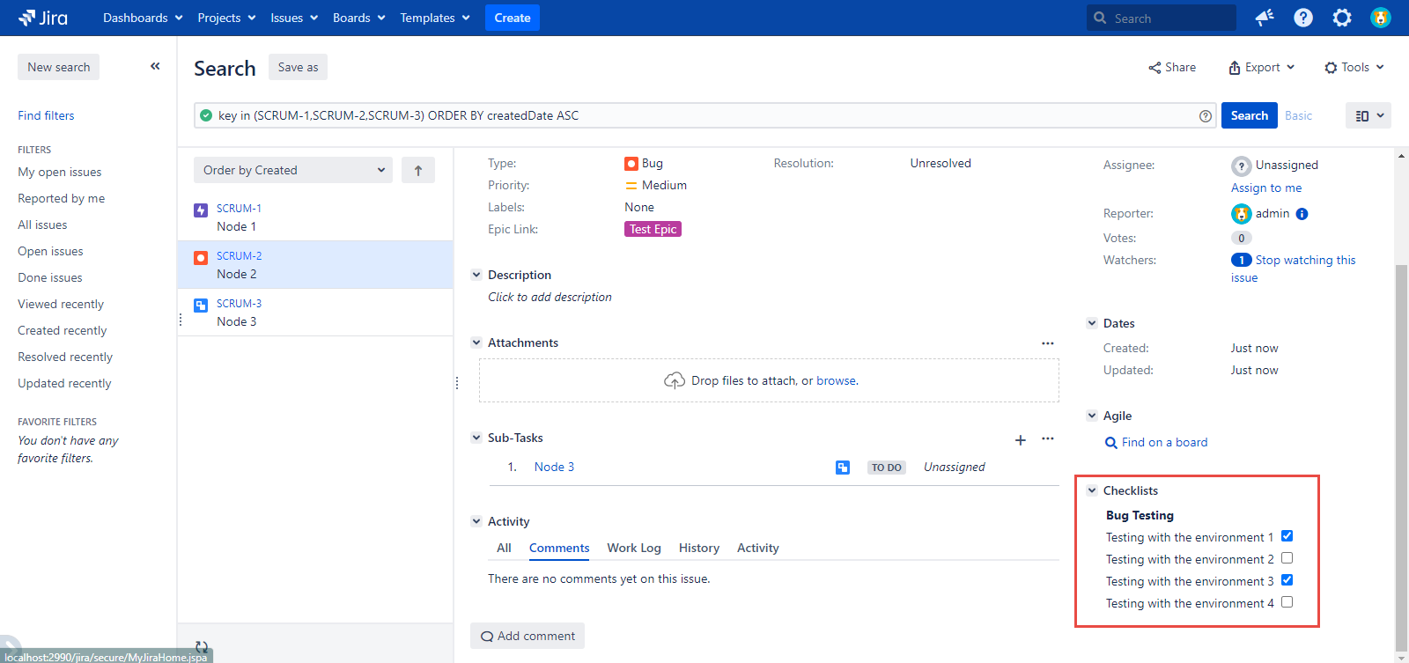Collapse the filters sidebar with chevron icon
Viewport: 1409px width, 663px height.
pyautogui.click(x=155, y=66)
